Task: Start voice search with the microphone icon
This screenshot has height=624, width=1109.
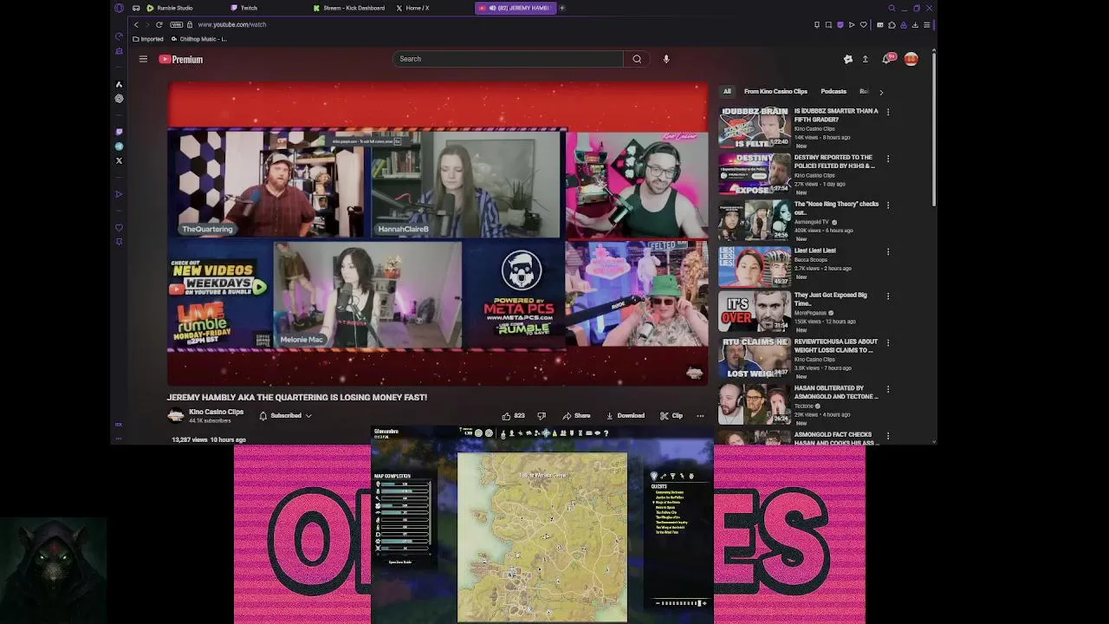Action: tap(666, 59)
